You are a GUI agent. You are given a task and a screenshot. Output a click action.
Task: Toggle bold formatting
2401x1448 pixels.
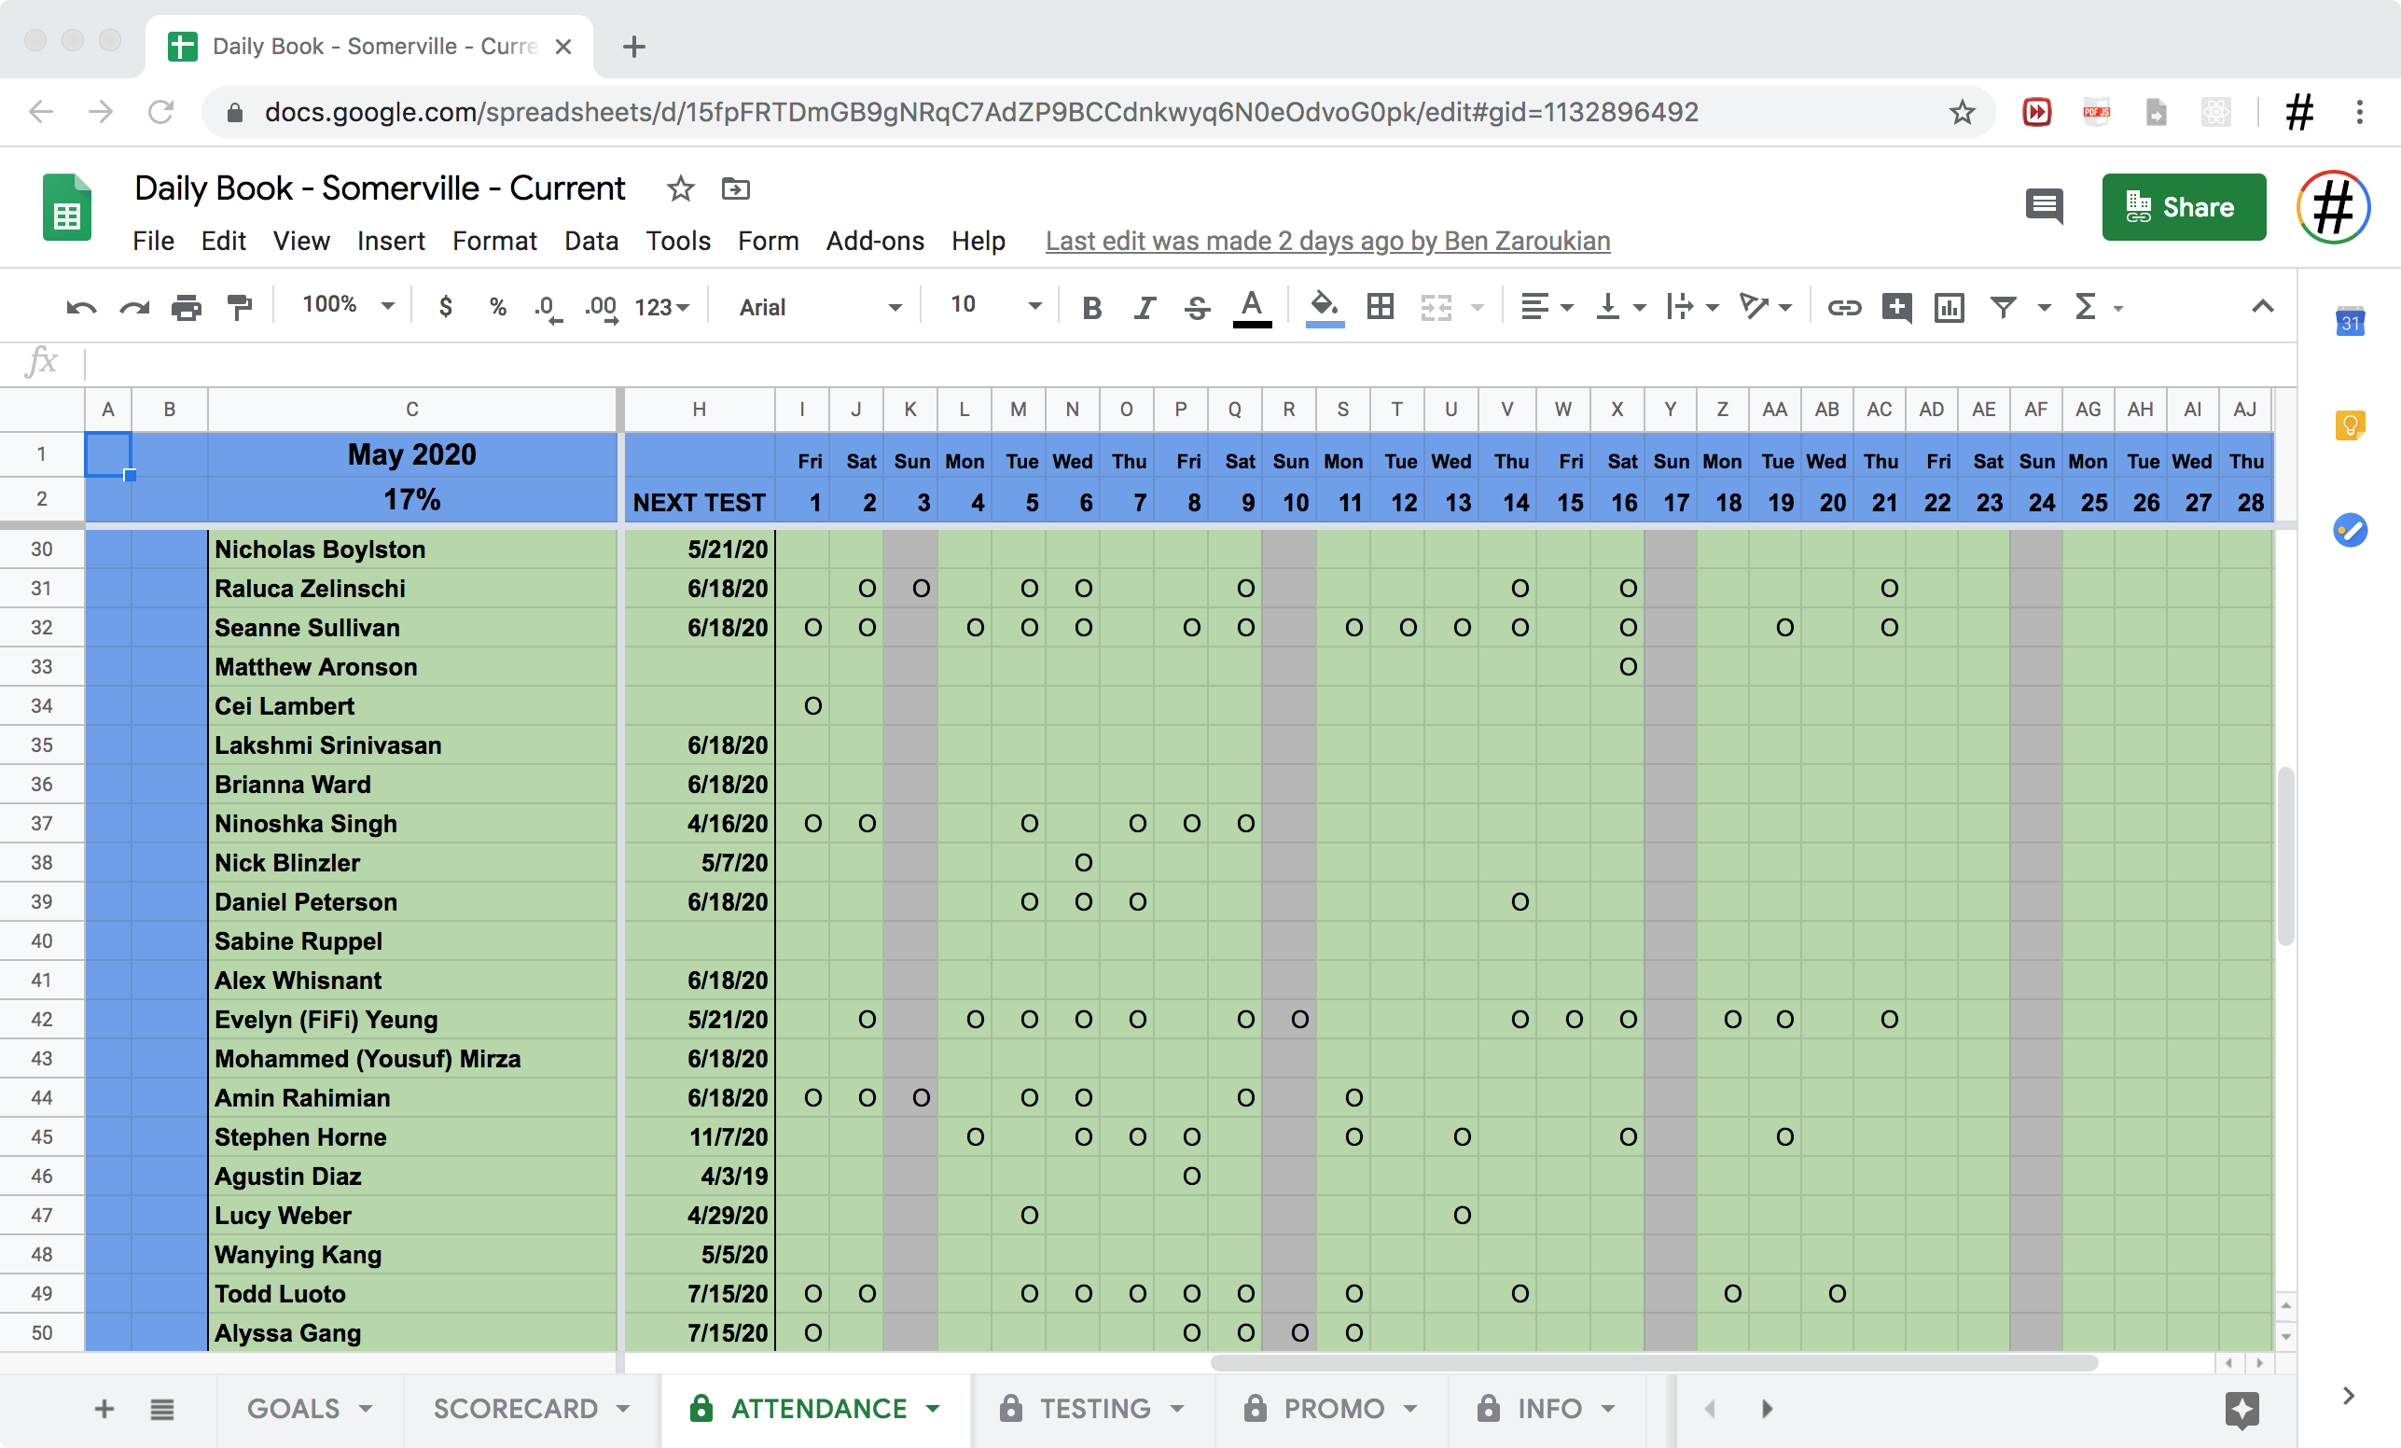point(1091,307)
